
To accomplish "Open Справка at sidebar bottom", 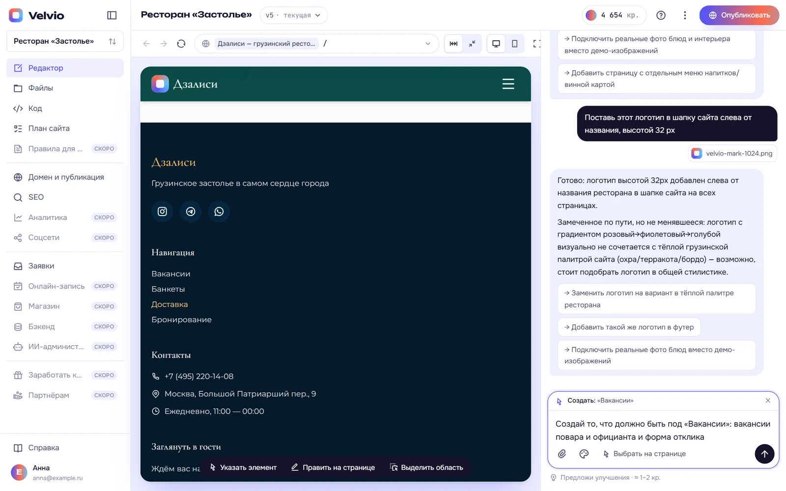I will (65, 448).
